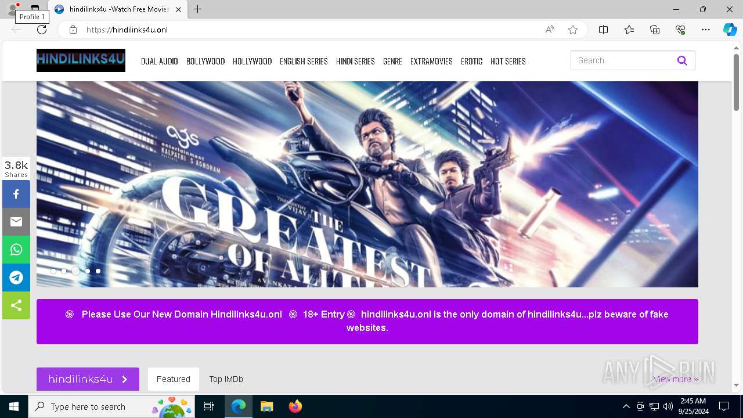Click the browser address bar URL
Screen dimensions: 743x418
click(x=127, y=30)
